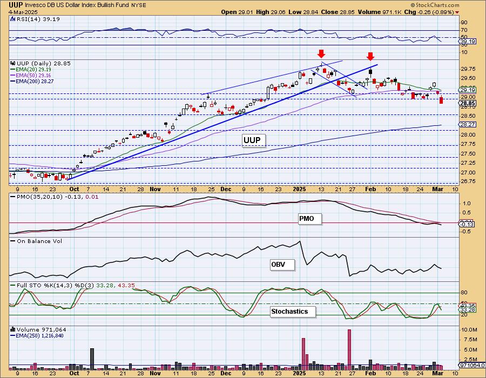Click the 28.85 last price tag on right axis
This screenshot has width=486, height=378.
[468, 103]
